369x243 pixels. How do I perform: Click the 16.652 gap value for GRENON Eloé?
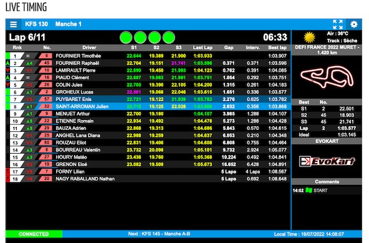point(229,164)
